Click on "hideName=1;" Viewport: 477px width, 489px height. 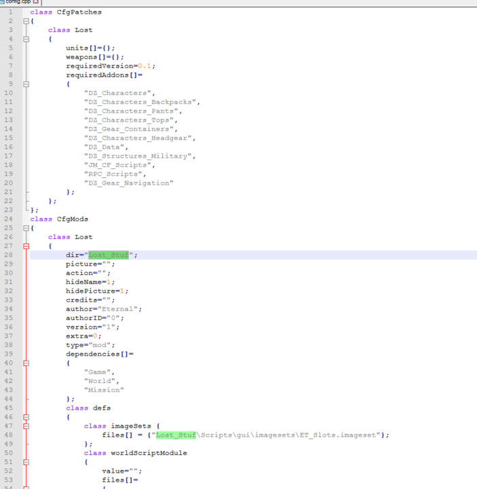[90, 282]
